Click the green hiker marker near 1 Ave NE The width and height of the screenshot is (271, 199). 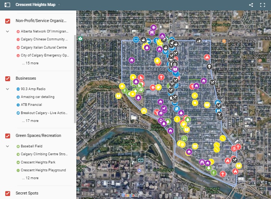214,172
